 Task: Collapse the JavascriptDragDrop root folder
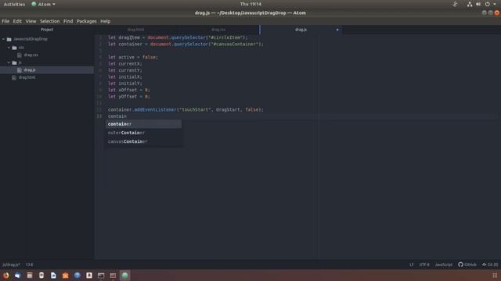3,39
